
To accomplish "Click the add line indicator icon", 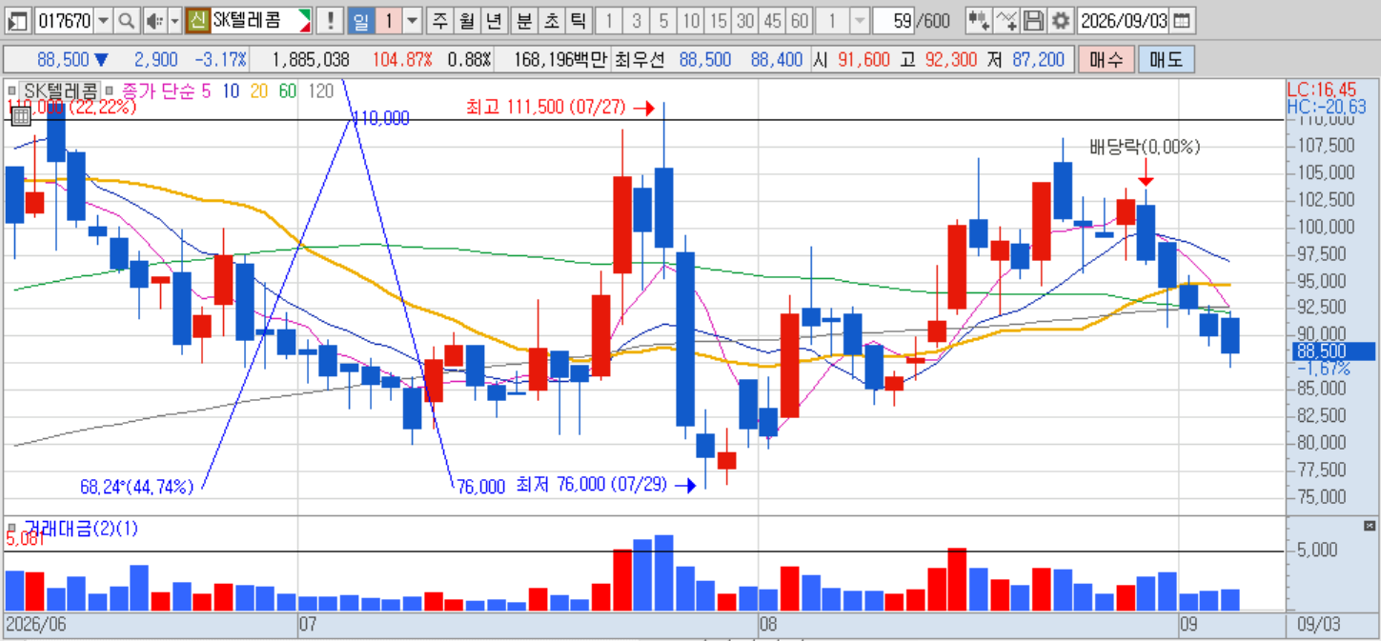I will pyautogui.click(x=1006, y=20).
